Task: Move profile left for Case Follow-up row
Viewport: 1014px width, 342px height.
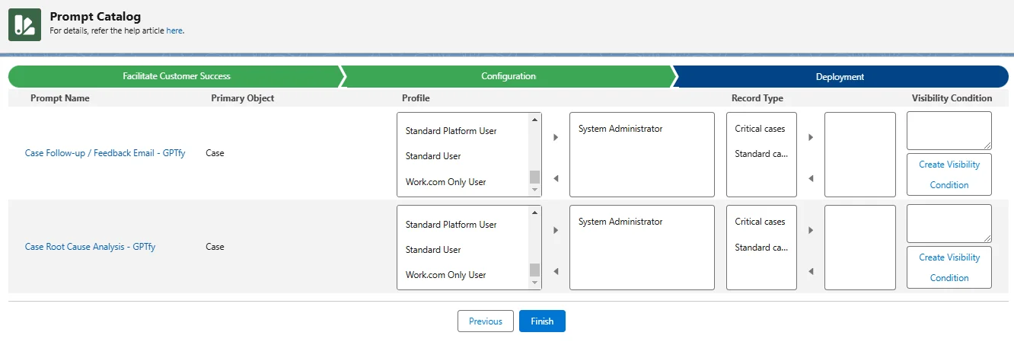Action: click(x=556, y=178)
